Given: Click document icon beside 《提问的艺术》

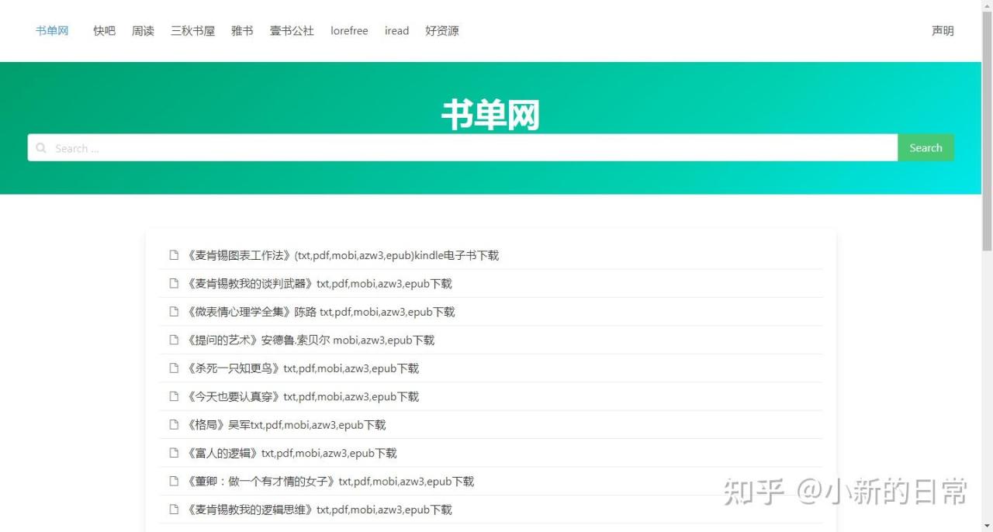Looking at the screenshot, I should [x=175, y=340].
